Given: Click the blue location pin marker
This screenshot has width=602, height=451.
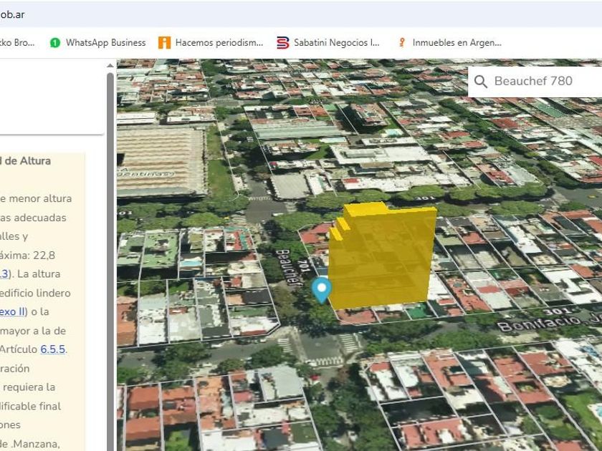Looking at the screenshot, I should pos(322,289).
